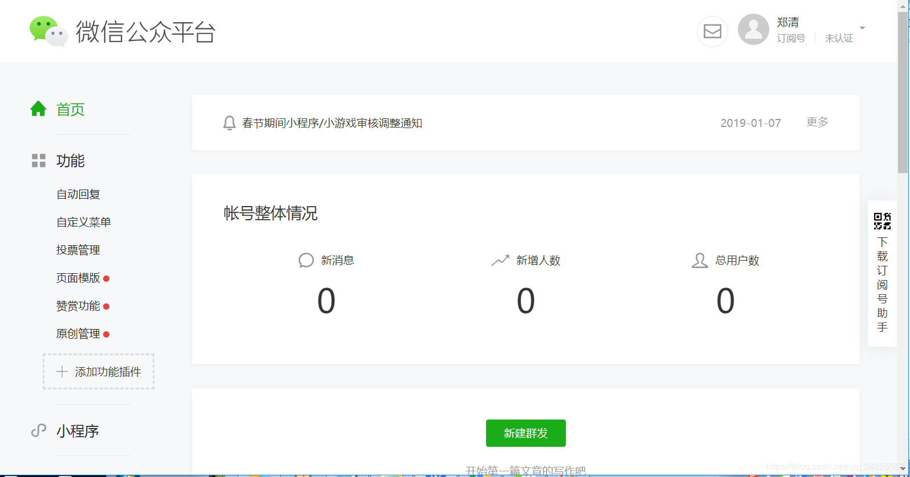910x477 pixels.
Task: Click the WeChat logo icon
Action: click(x=49, y=31)
